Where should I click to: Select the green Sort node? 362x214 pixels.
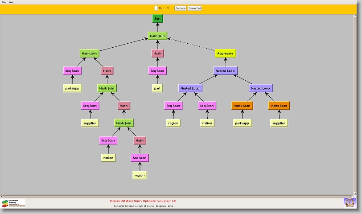coord(157,19)
